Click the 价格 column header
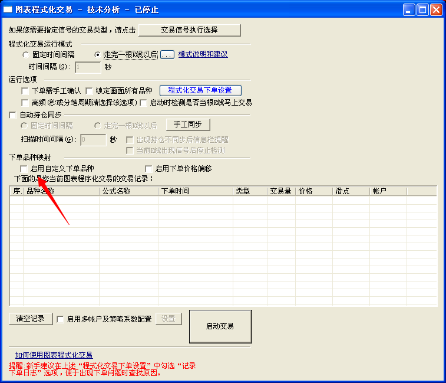446x383 pixels. coord(314,191)
